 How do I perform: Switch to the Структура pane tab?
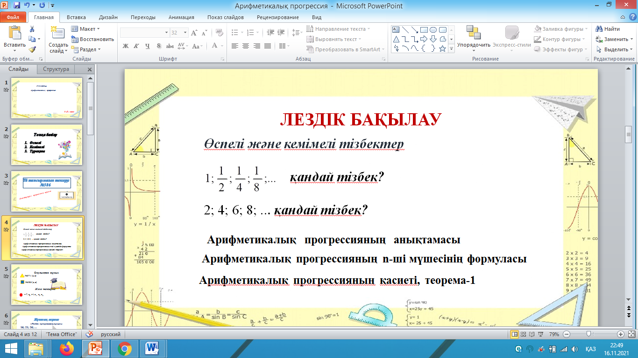pyautogui.click(x=56, y=69)
